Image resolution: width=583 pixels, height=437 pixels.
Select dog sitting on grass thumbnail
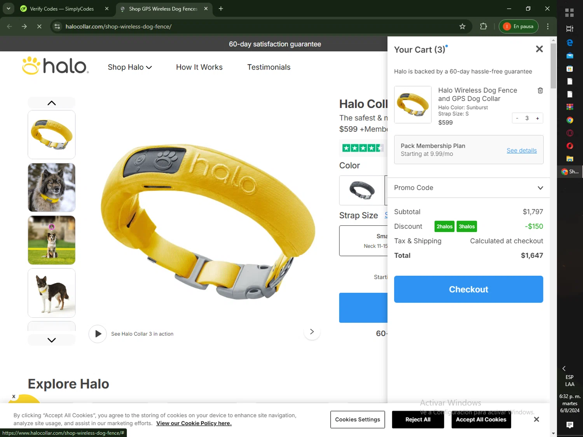coord(51,240)
